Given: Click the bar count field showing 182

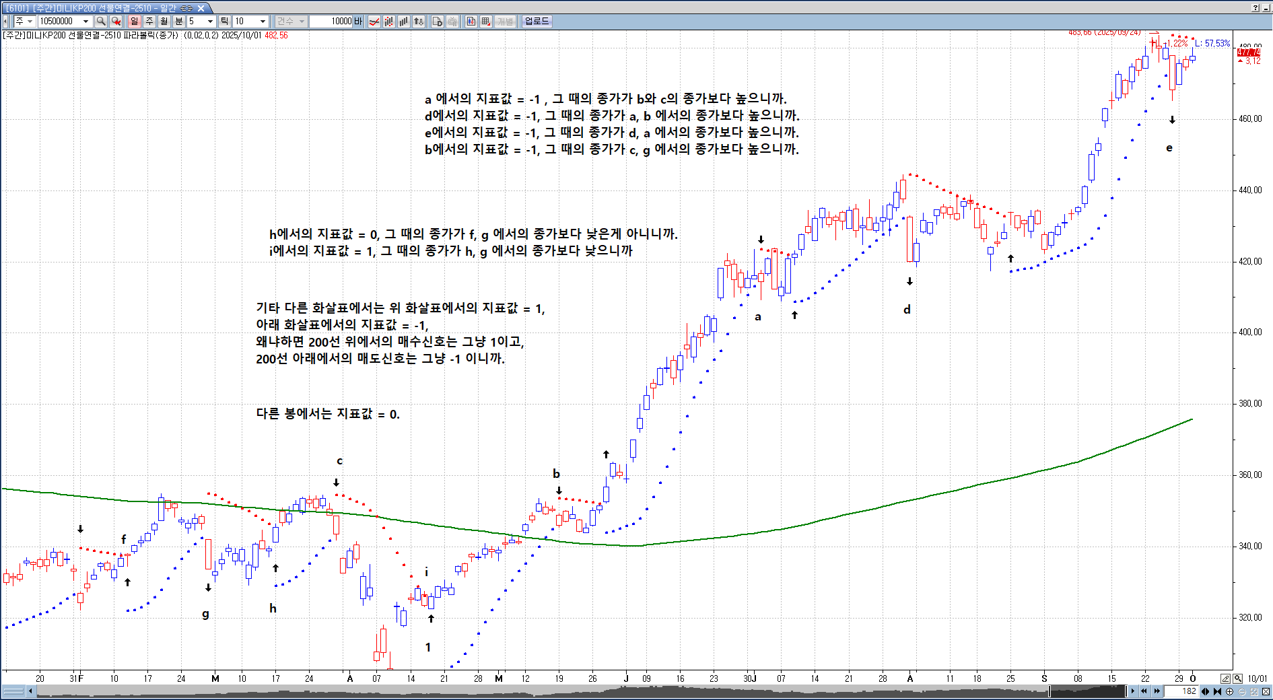Looking at the screenshot, I should click(x=1181, y=691).
